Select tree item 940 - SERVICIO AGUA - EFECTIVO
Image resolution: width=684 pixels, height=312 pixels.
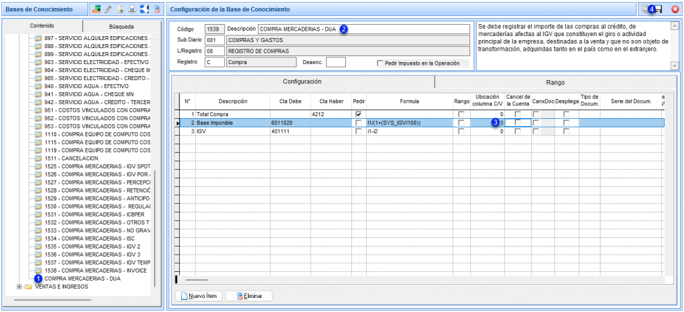click(x=86, y=86)
